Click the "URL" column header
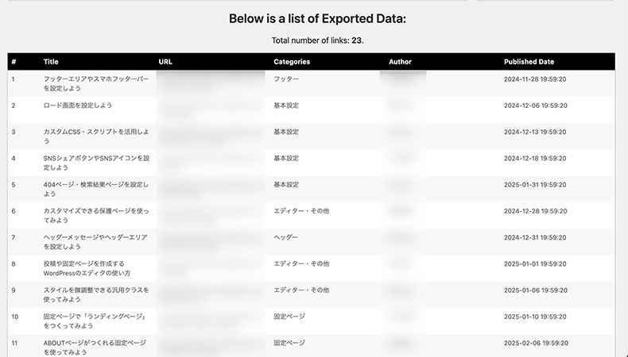 pyautogui.click(x=165, y=61)
